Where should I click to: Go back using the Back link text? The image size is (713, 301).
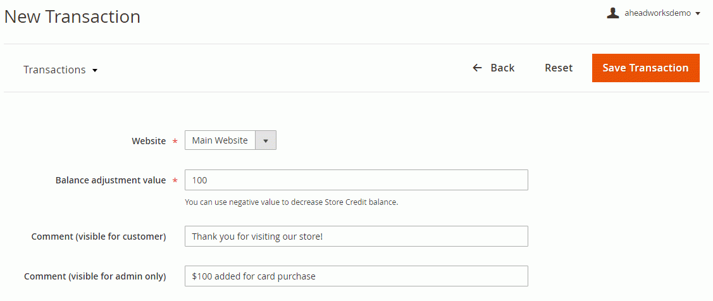(502, 68)
